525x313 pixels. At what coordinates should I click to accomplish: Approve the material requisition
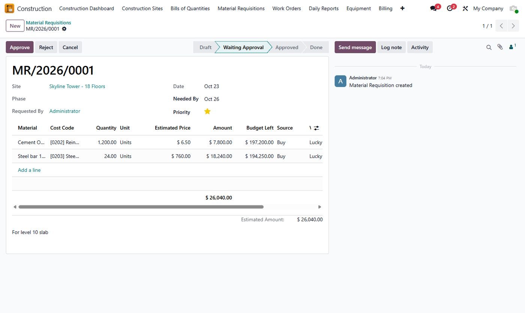coord(19,47)
